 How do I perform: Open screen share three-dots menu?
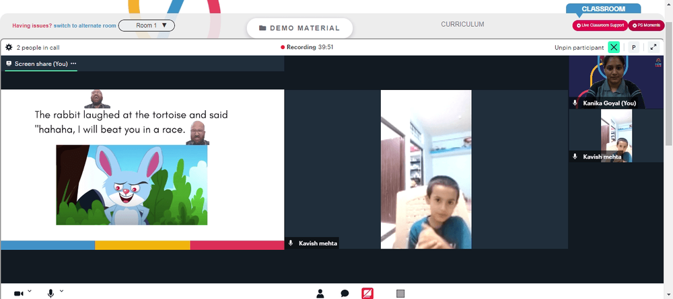tap(73, 63)
